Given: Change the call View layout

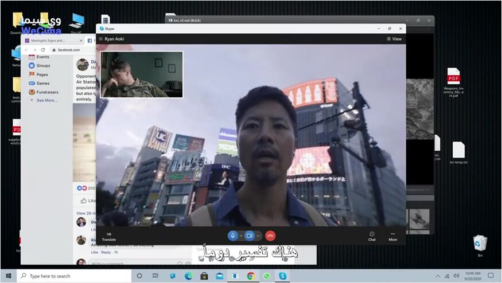Looking at the screenshot, I should (394, 39).
